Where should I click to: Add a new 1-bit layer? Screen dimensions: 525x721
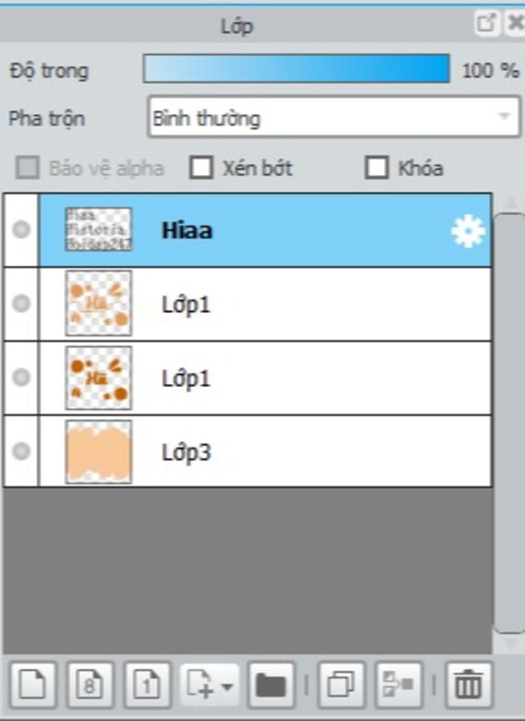(147, 685)
